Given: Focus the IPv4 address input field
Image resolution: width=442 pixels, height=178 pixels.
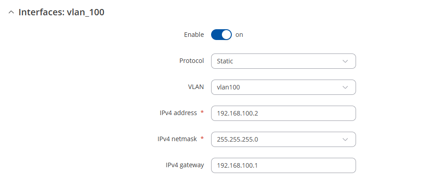Looking at the screenshot, I should tap(283, 113).
